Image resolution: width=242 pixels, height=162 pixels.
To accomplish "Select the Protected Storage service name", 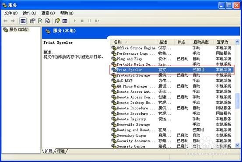I will [133, 75].
